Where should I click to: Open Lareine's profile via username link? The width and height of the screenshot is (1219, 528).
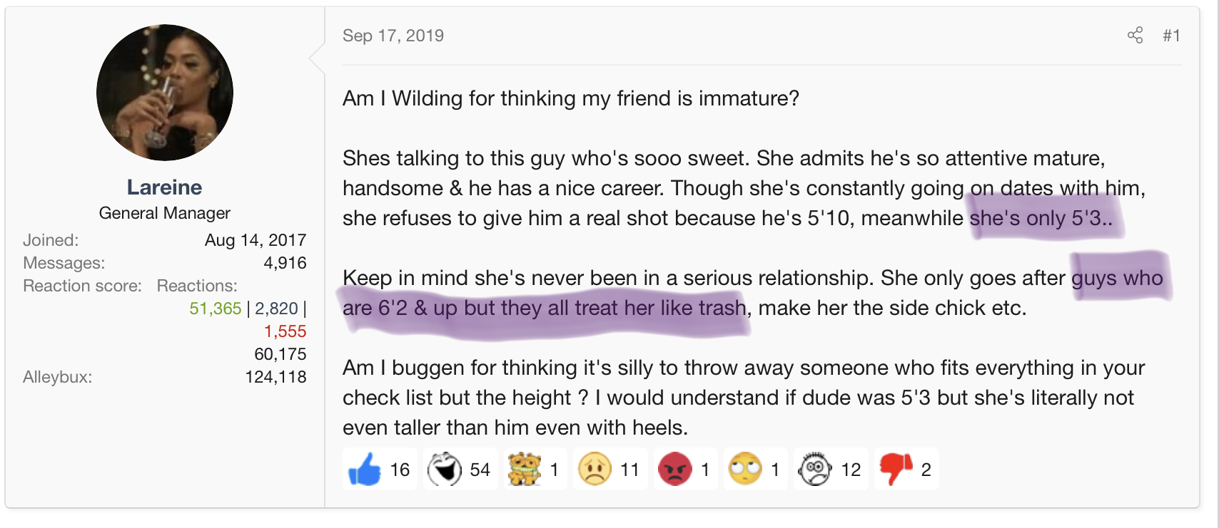[x=164, y=187]
